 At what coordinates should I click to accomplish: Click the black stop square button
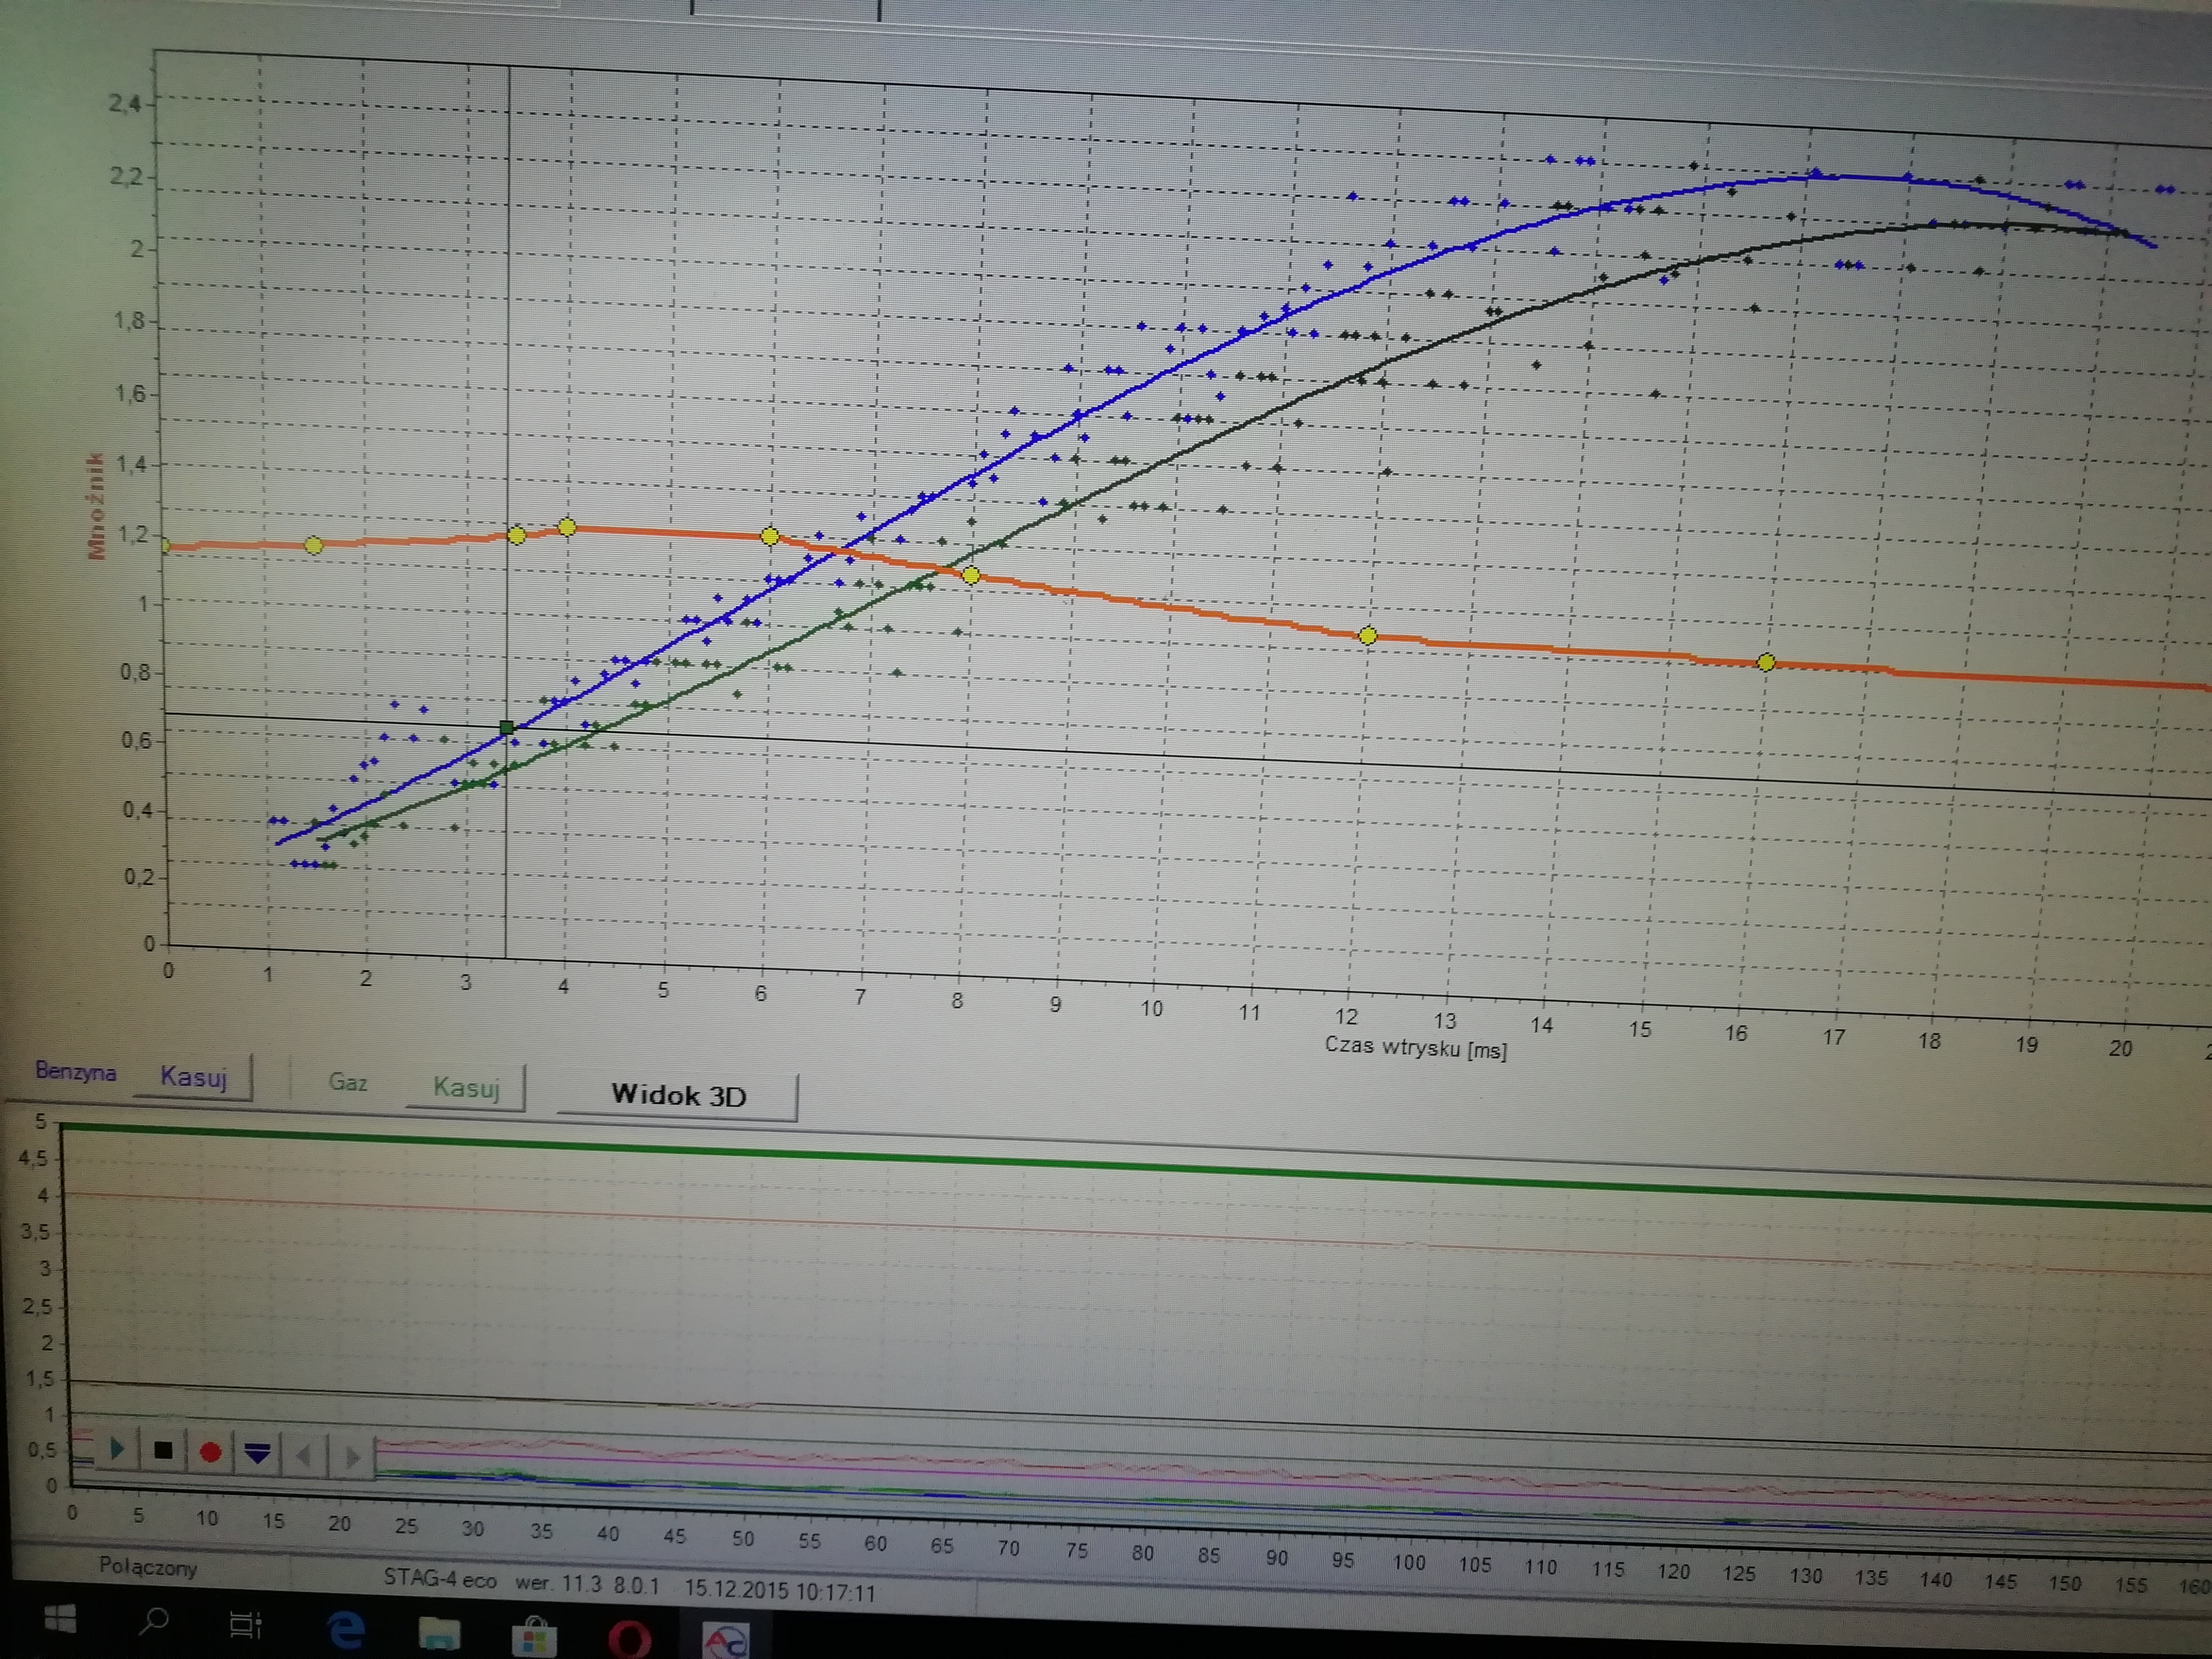[164, 1450]
